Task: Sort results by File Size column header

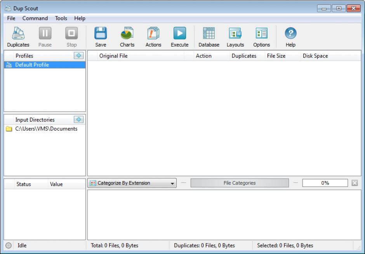Action: pos(276,56)
